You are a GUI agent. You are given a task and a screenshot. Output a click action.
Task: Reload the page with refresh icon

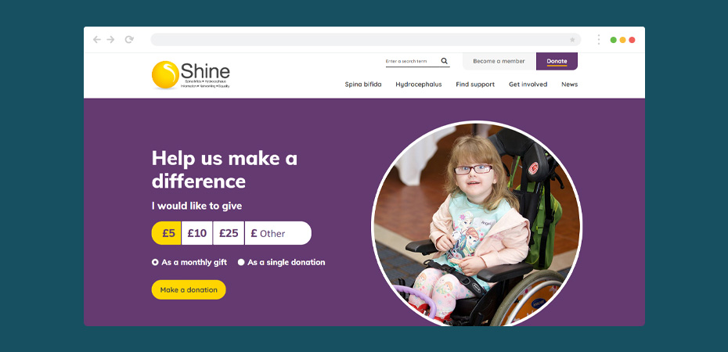click(x=129, y=39)
